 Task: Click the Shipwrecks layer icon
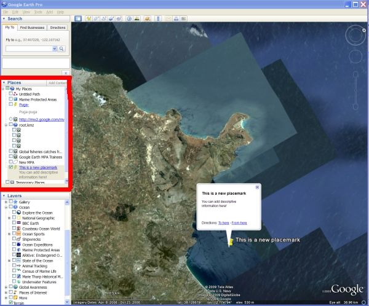19,239
